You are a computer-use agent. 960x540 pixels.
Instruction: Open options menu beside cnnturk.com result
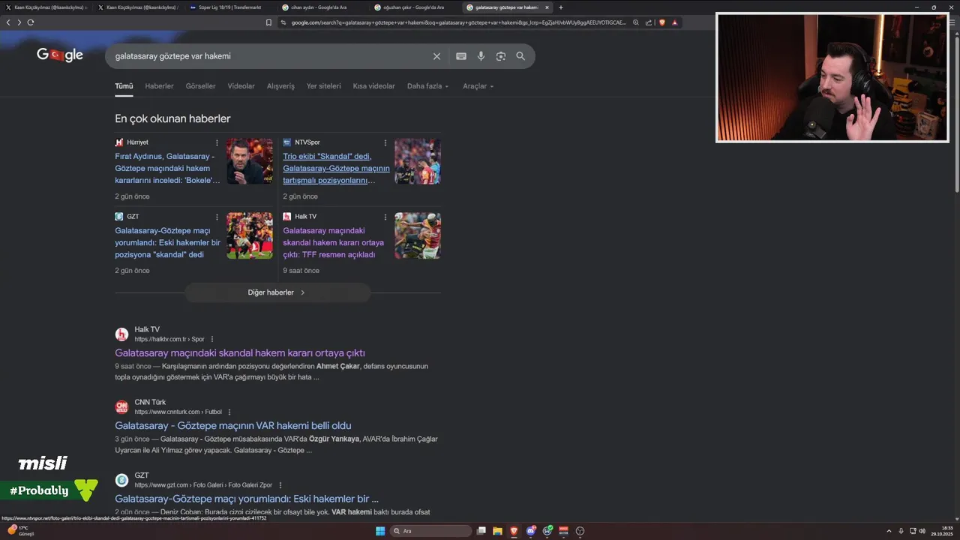click(x=229, y=412)
